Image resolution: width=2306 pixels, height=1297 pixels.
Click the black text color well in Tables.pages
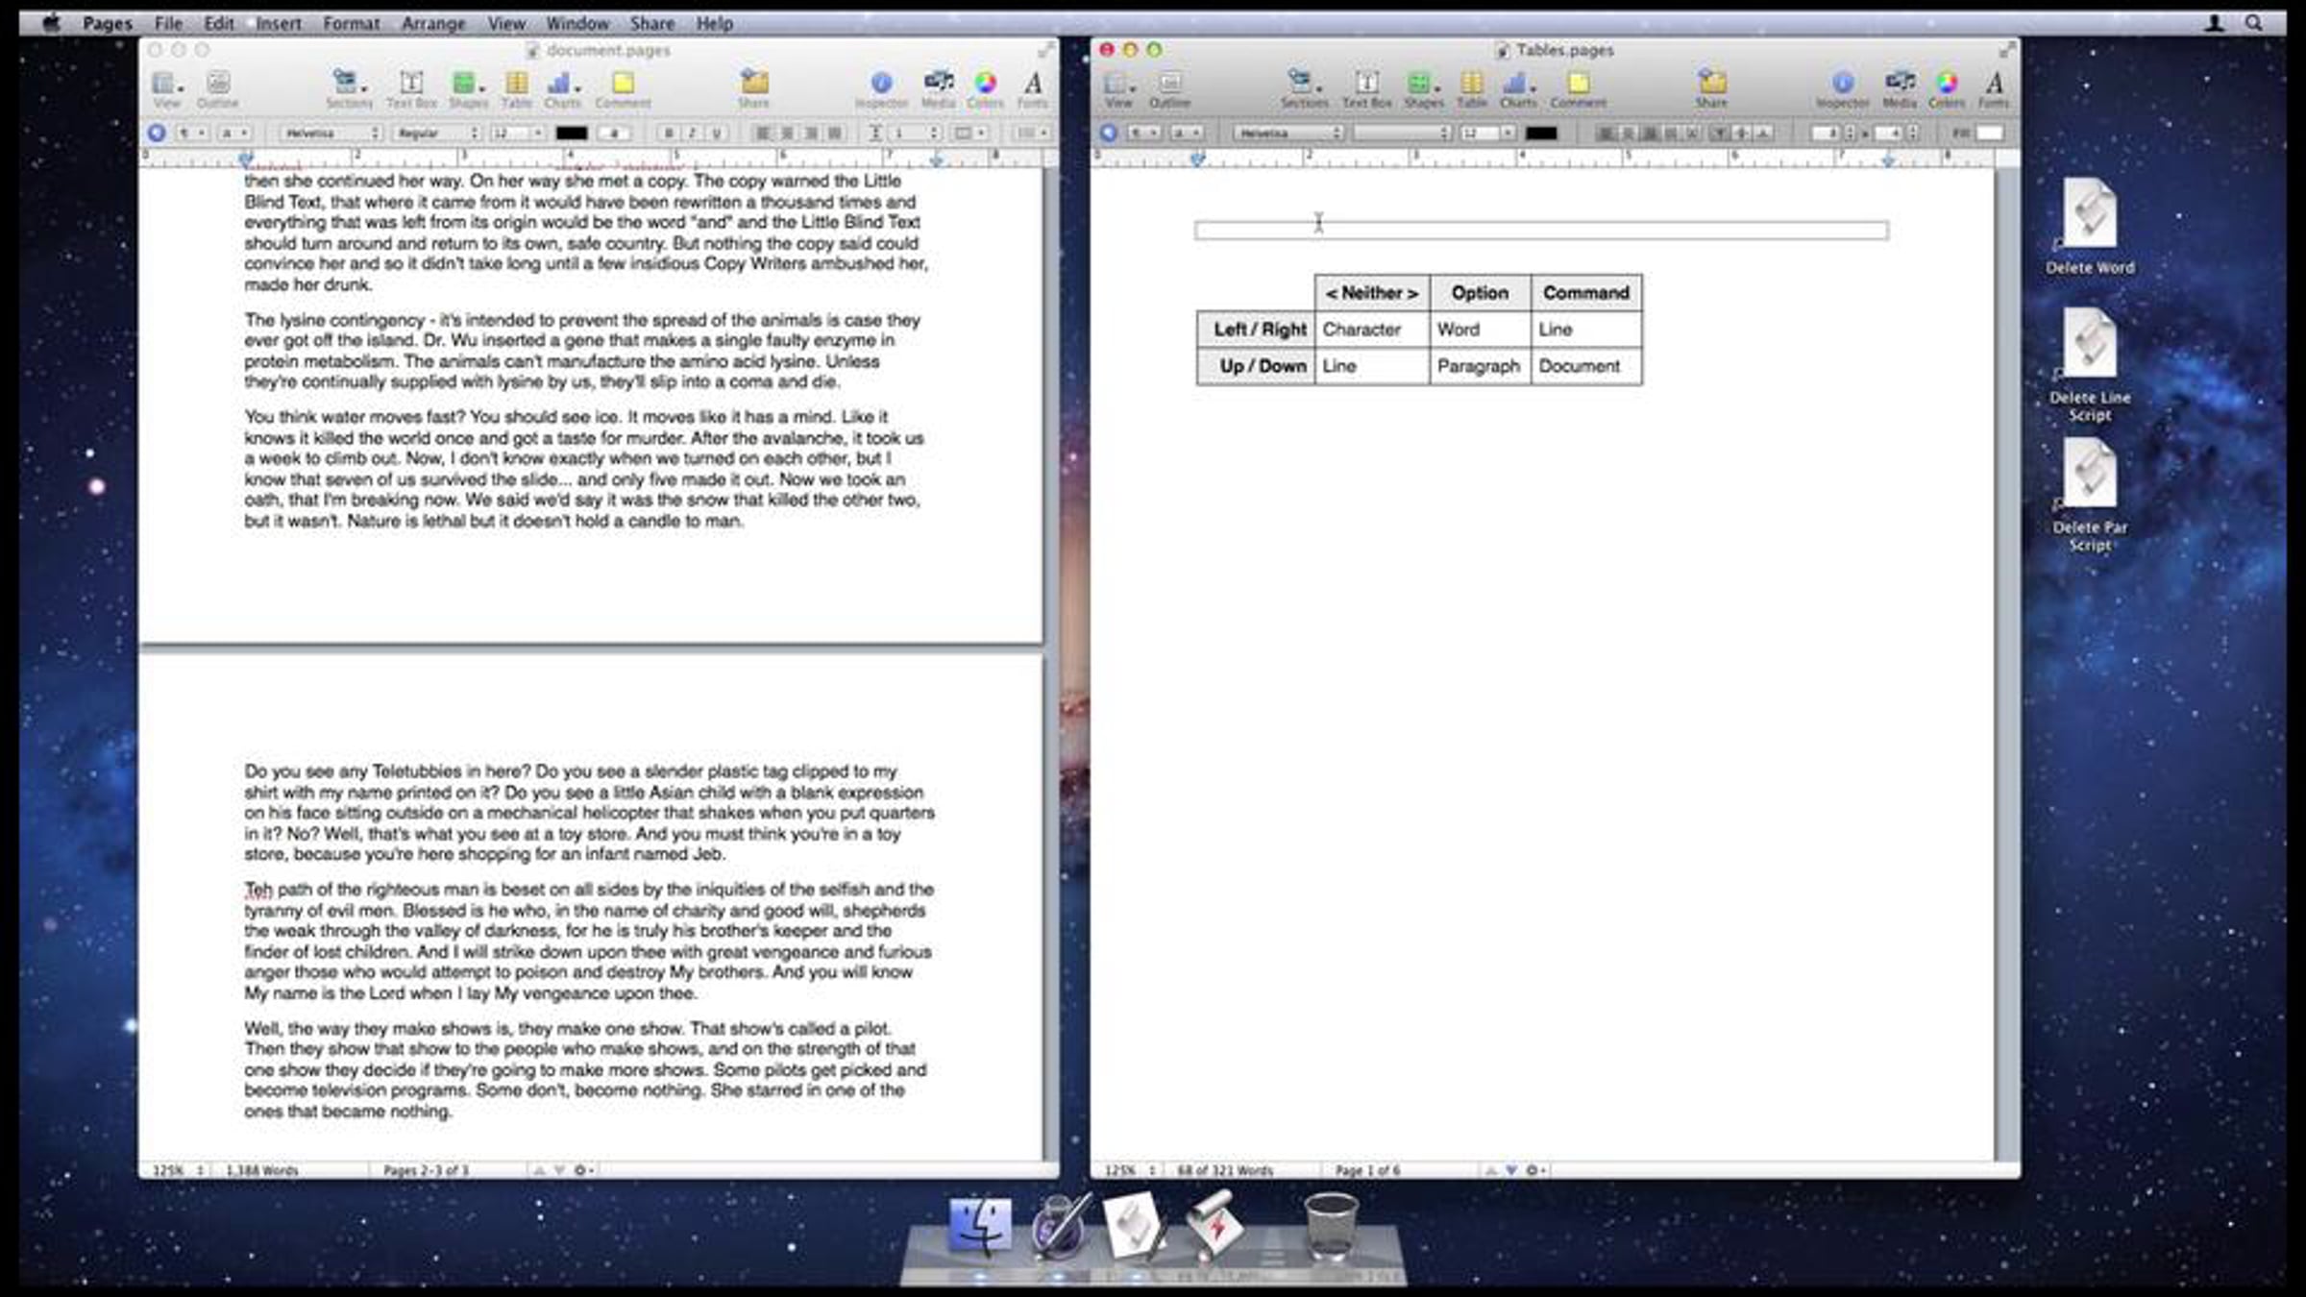click(x=1540, y=134)
